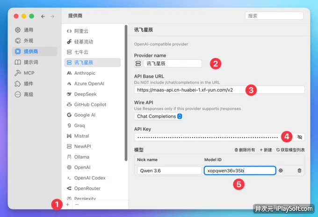The image size is (318, 217).
Task: Remove provider with minus button
Action: tap(77, 205)
